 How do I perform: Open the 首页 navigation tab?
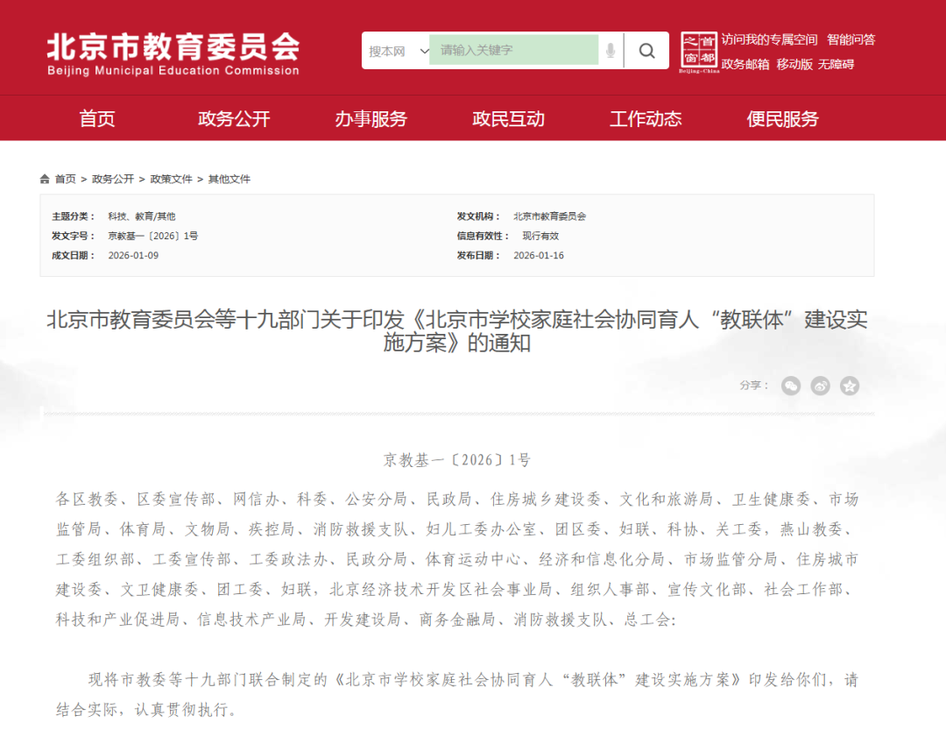(x=97, y=119)
